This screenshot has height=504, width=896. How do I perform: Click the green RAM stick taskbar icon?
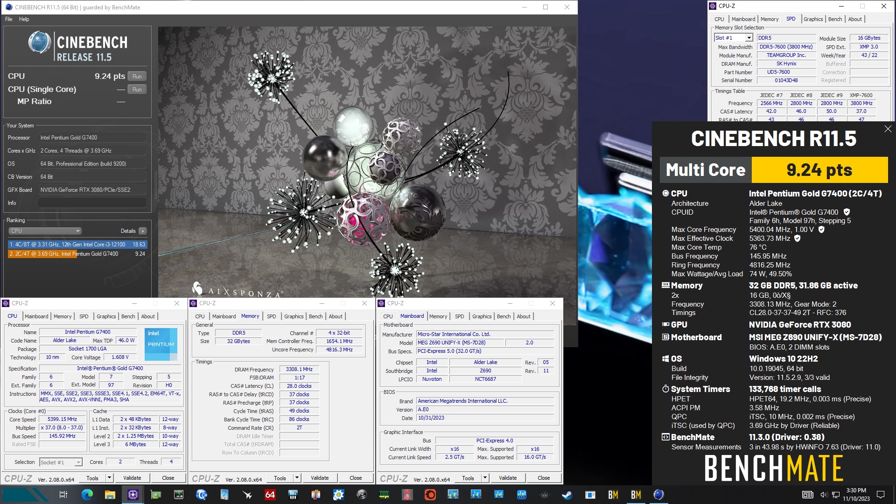[384, 495]
